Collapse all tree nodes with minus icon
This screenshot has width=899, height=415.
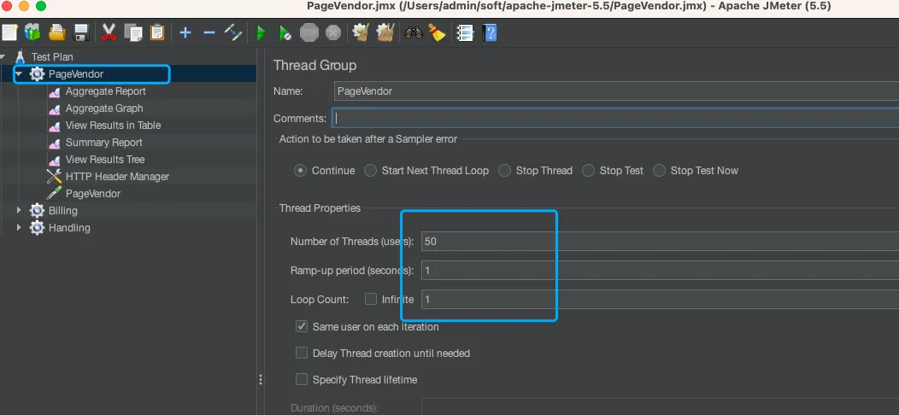click(209, 32)
